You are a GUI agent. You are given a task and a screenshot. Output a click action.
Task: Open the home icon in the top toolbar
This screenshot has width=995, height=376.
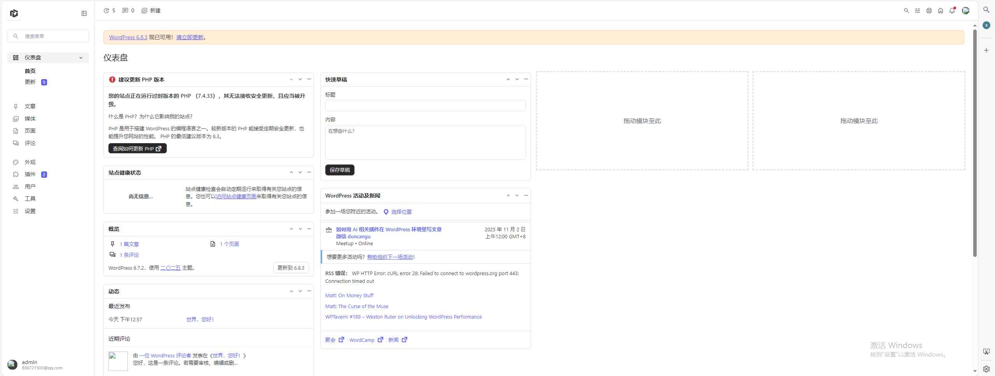[x=941, y=10]
